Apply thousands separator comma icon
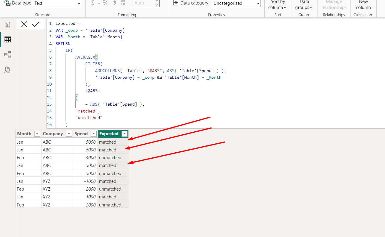Viewport: 385px width, 237px height. 114,3
